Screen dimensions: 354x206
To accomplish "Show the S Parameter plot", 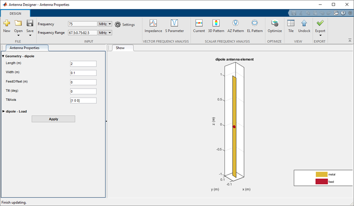I will (174, 23).
